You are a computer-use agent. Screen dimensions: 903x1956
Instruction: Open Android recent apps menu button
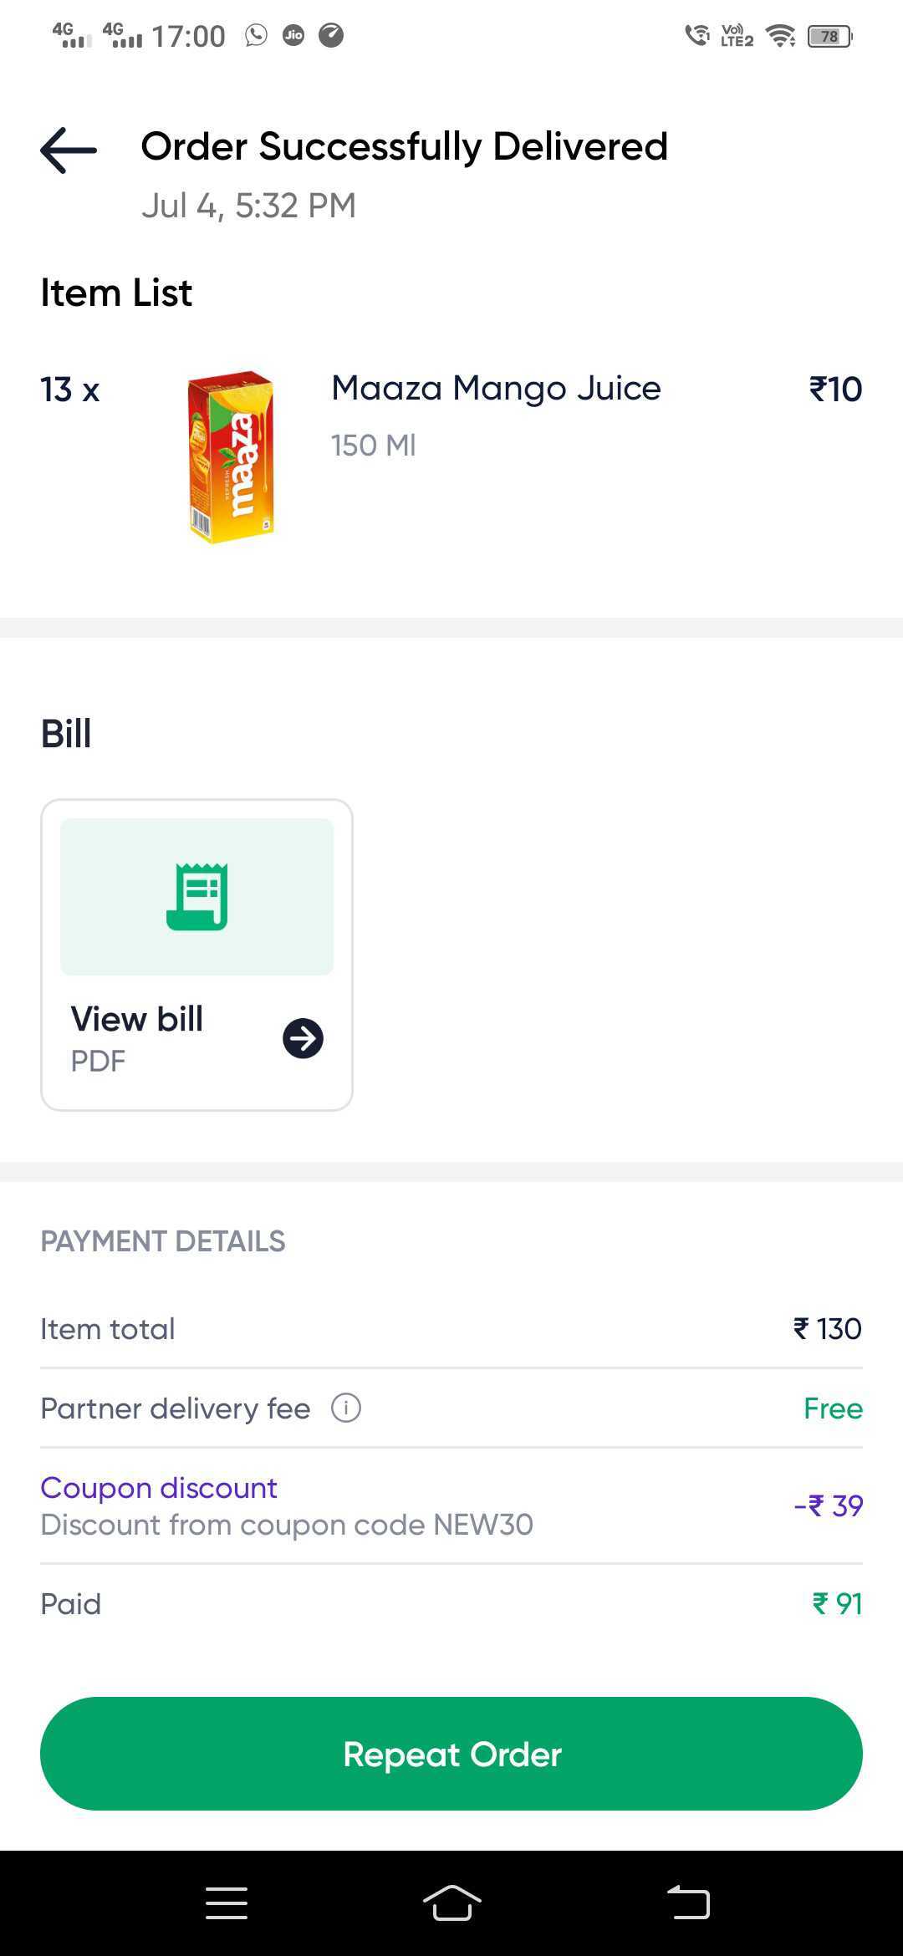(x=227, y=1903)
